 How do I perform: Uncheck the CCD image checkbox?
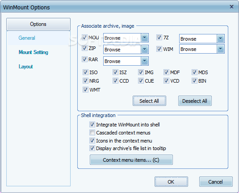coord(115,81)
